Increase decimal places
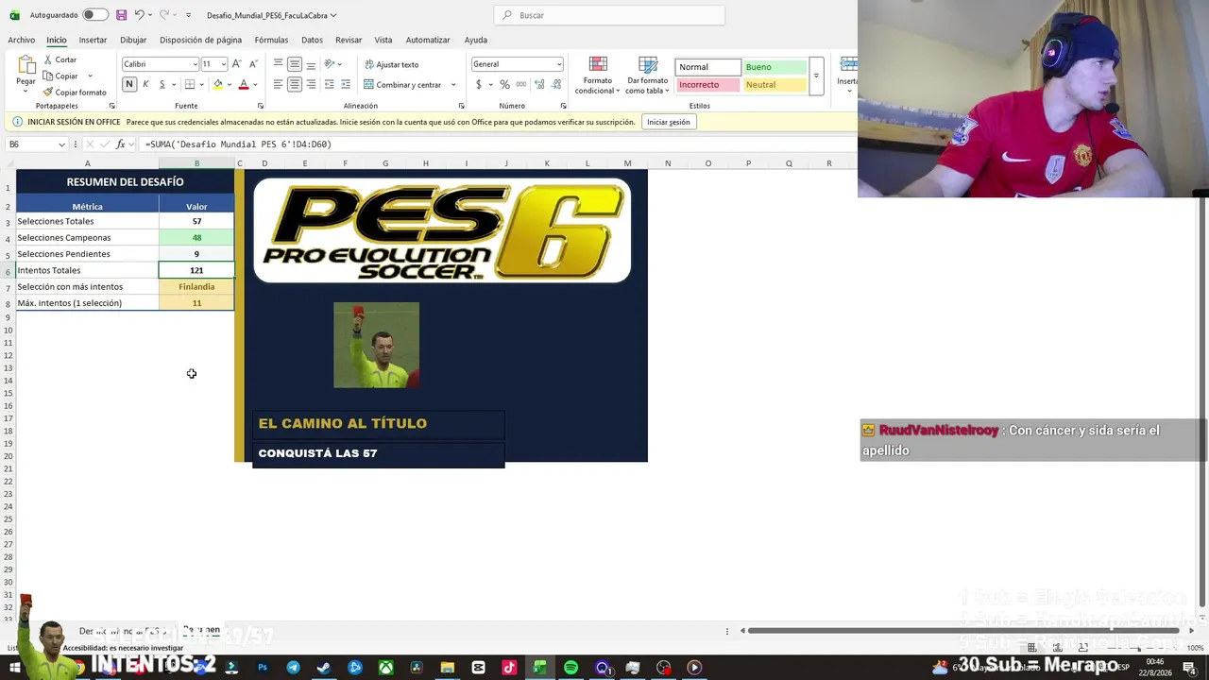 point(539,84)
